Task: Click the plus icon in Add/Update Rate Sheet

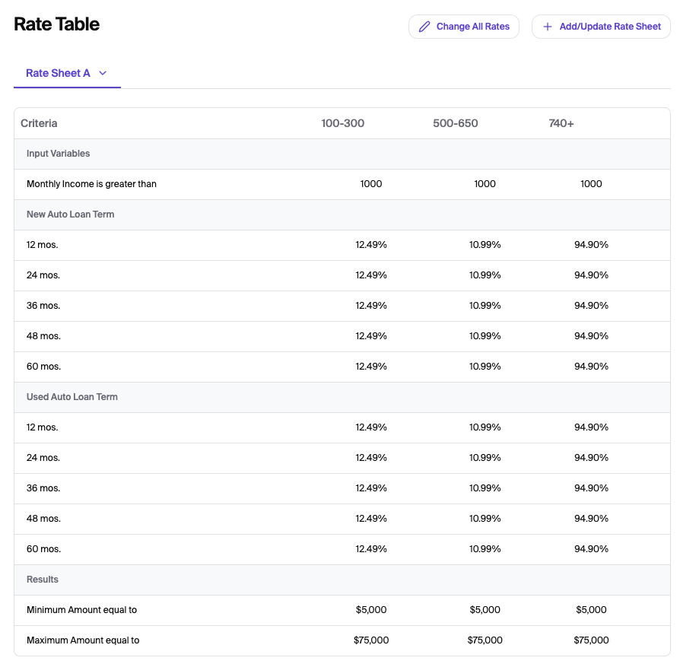Action: (x=547, y=27)
